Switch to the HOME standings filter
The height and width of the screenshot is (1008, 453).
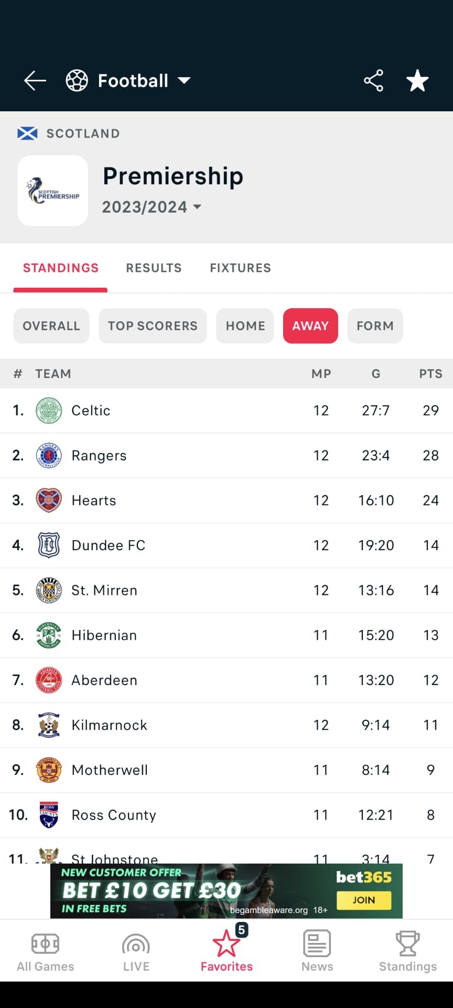244,325
